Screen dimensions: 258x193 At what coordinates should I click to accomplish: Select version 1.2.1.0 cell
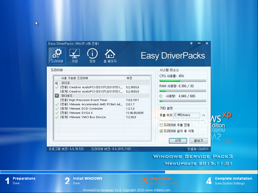(130, 109)
